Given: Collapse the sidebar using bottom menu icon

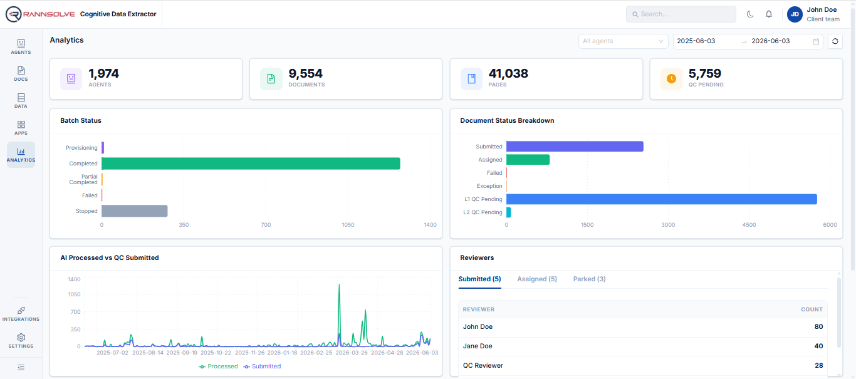Looking at the screenshot, I should click(x=21, y=367).
